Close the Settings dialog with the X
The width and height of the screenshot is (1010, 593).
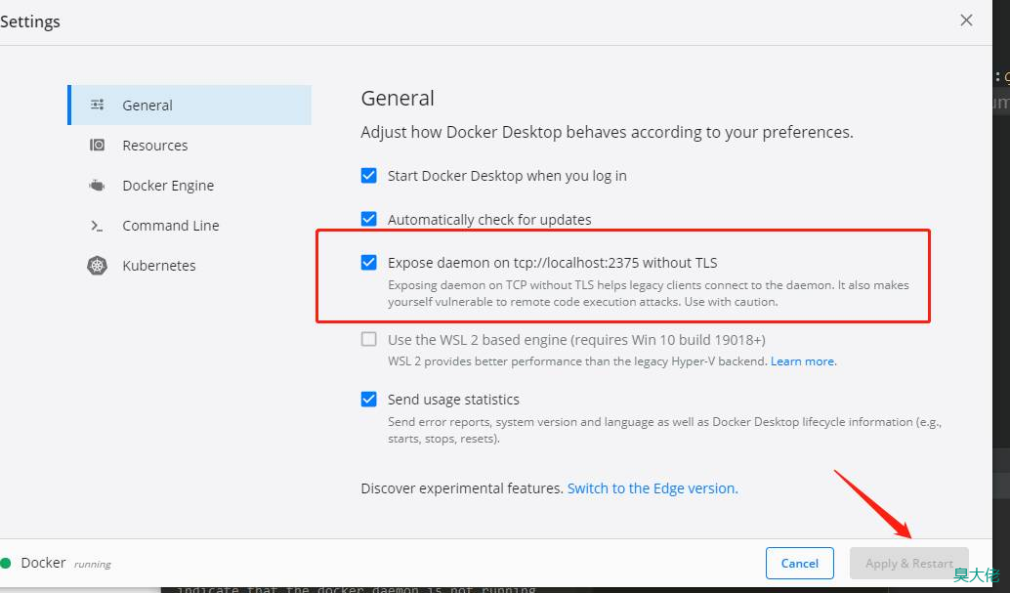click(x=966, y=20)
